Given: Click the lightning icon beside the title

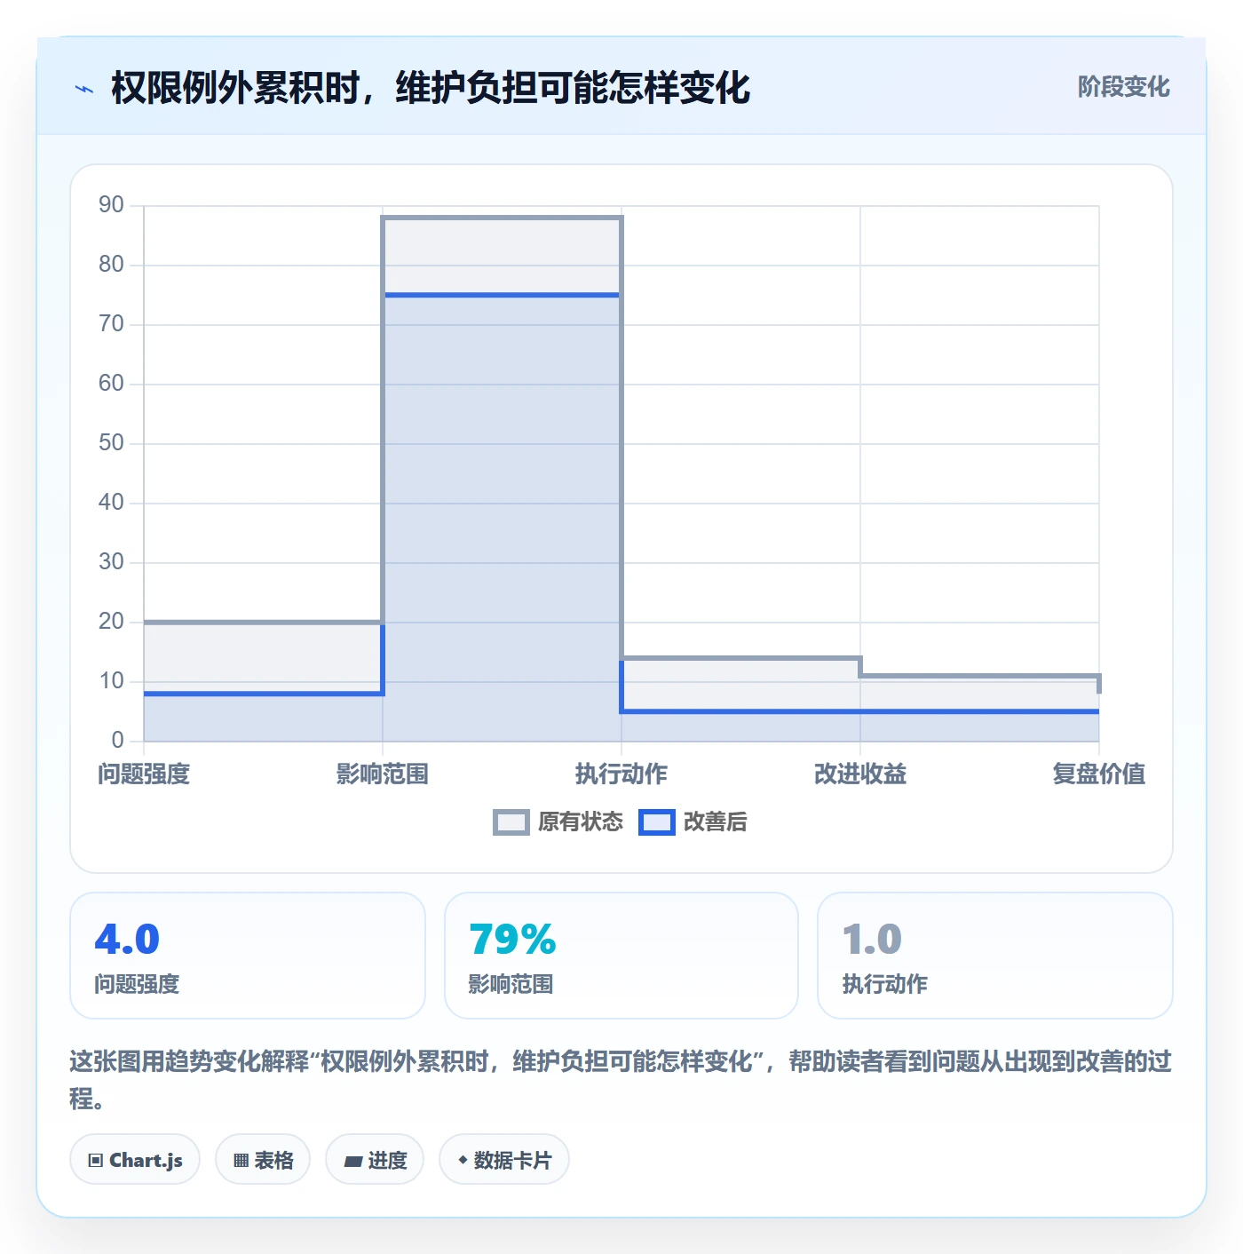Looking at the screenshot, I should click(x=84, y=89).
